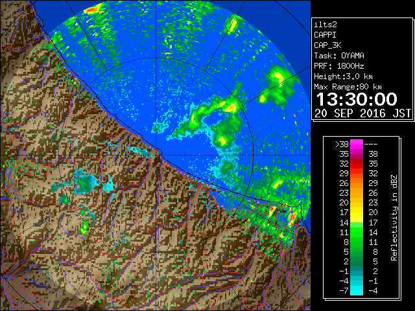Select the '20 SEP 2016 JST' date
415x311 pixels.
pos(363,113)
